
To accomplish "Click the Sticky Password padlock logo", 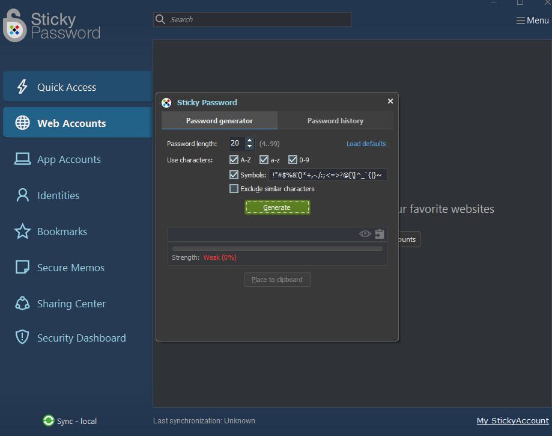I will (14, 26).
